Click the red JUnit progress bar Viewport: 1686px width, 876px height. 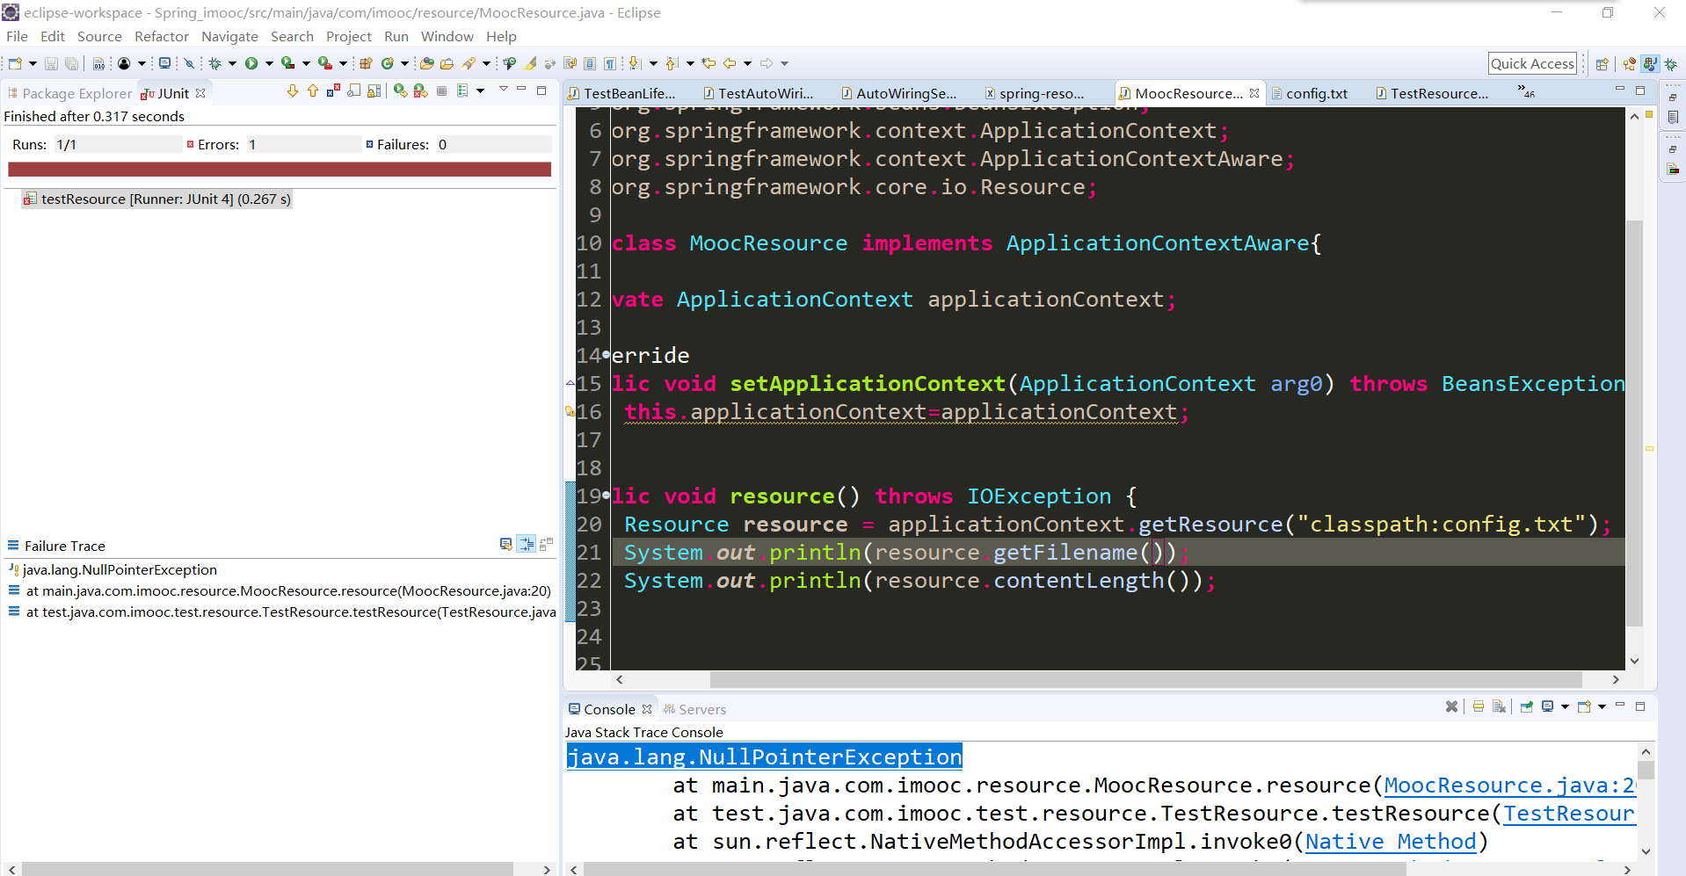click(x=279, y=169)
